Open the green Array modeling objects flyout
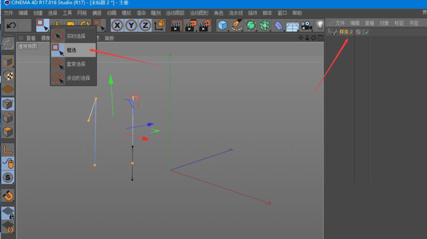This screenshot has height=239, width=427. pos(264,26)
